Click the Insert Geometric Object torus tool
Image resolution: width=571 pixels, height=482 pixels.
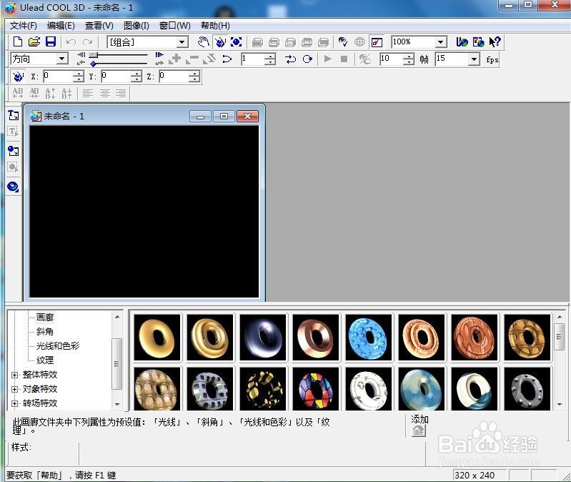pyautogui.click(x=13, y=187)
